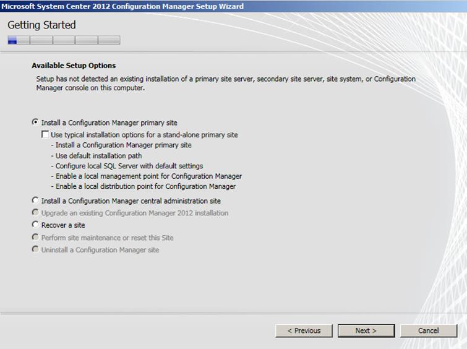Click the Available Setup Options heading
Image resolution: width=467 pixels, height=349 pixels.
pos(74,66)
